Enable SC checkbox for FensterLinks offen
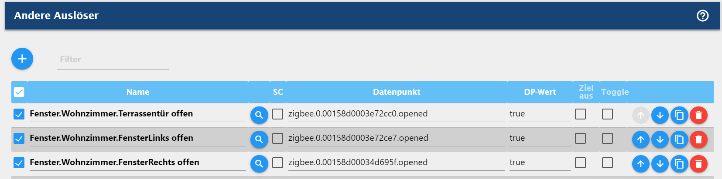 [x=277, y=138]
